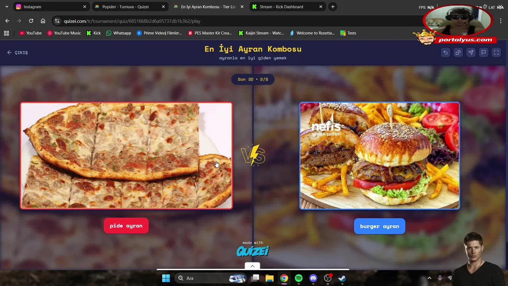Open the Kaijiri Stream bookmark
The width and height of the screenshot is (508, 286).
pyautogui.click(x=261, y=33)
